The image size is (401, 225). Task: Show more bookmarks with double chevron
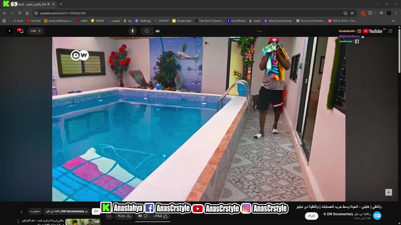click(x=393, y=21)
